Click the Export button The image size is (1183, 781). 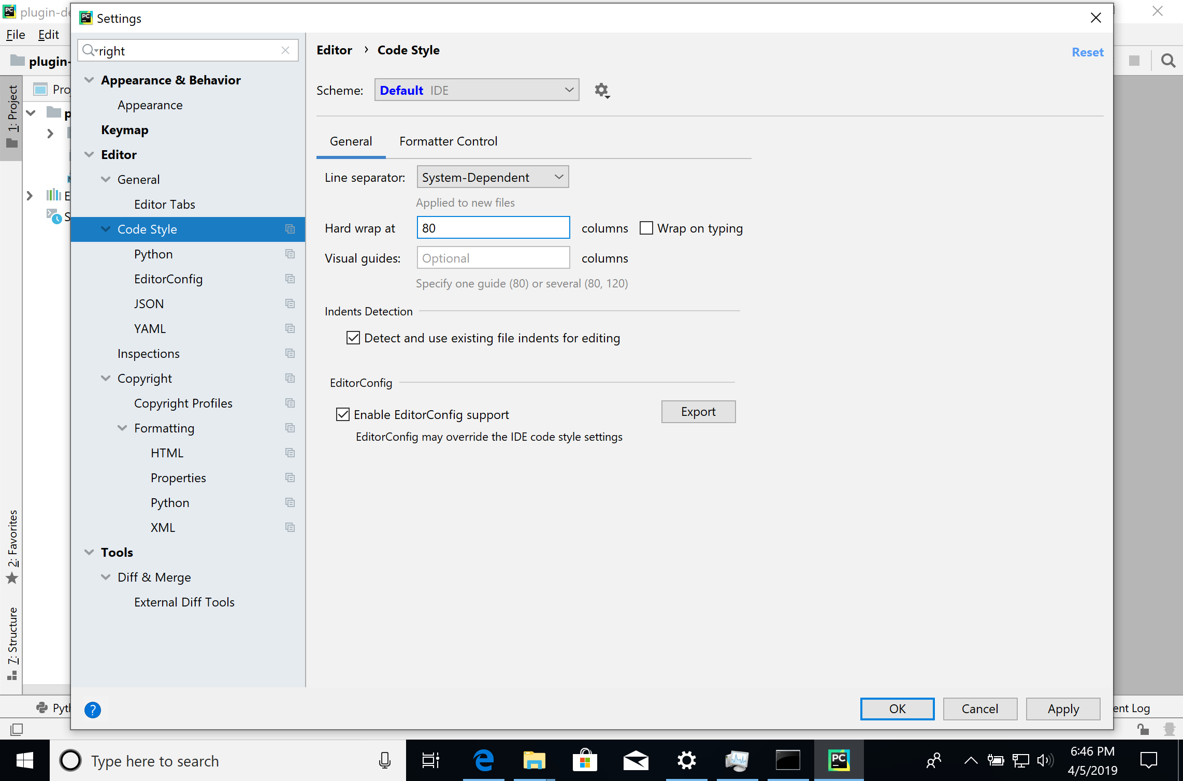coord(697,411)
